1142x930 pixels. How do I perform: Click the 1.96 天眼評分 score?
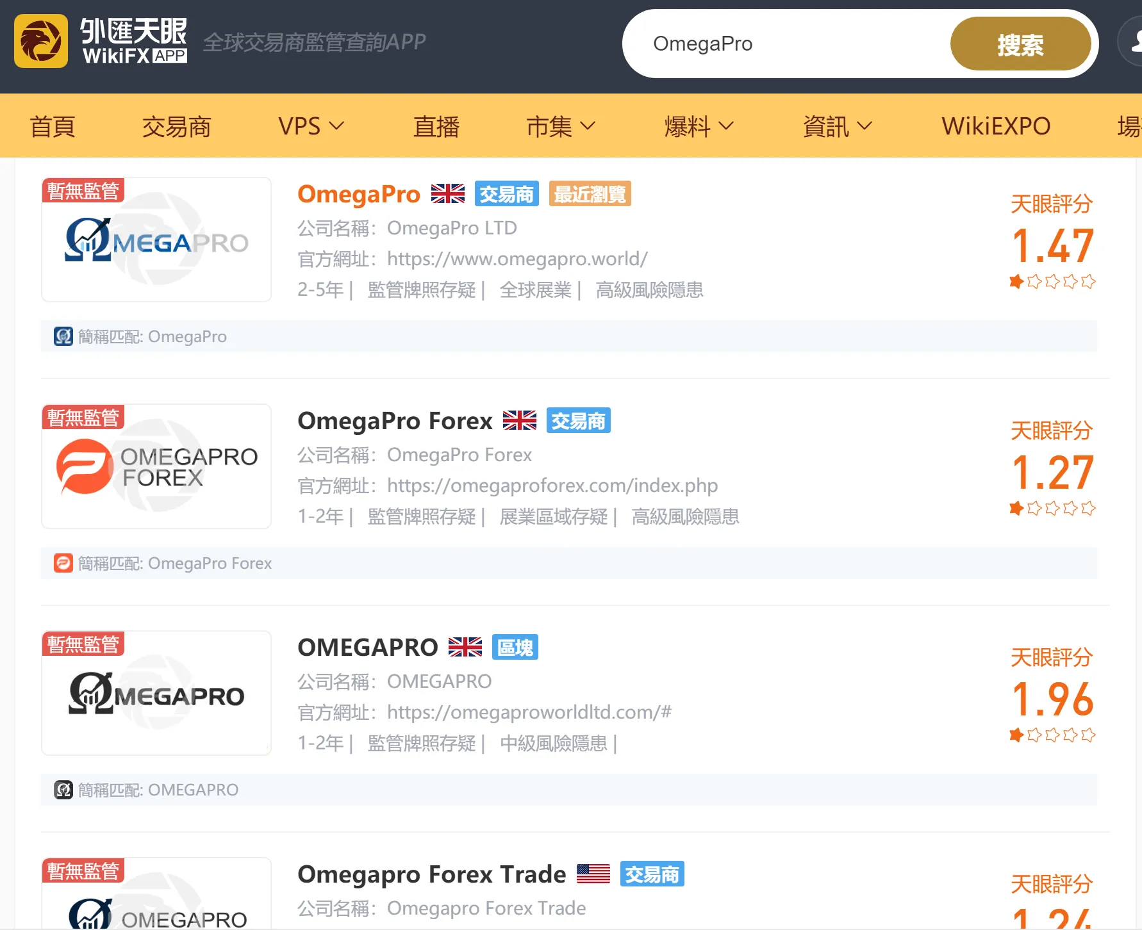coord(1053,699)
